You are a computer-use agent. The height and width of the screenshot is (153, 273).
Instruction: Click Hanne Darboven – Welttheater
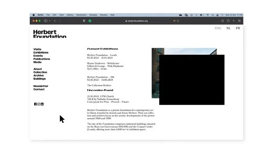103,63
